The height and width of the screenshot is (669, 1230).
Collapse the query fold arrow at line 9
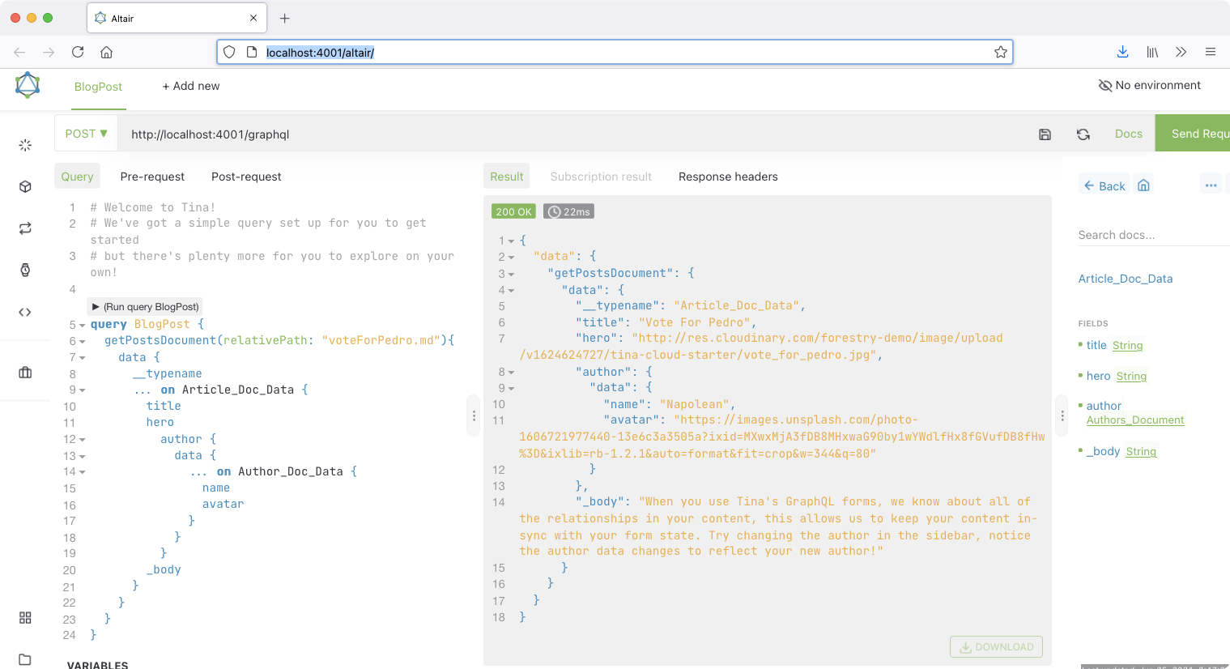coord(83,390)
